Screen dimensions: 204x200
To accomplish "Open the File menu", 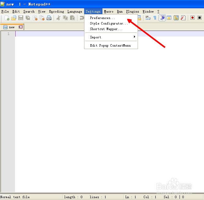I will click(x=5, y=11).
